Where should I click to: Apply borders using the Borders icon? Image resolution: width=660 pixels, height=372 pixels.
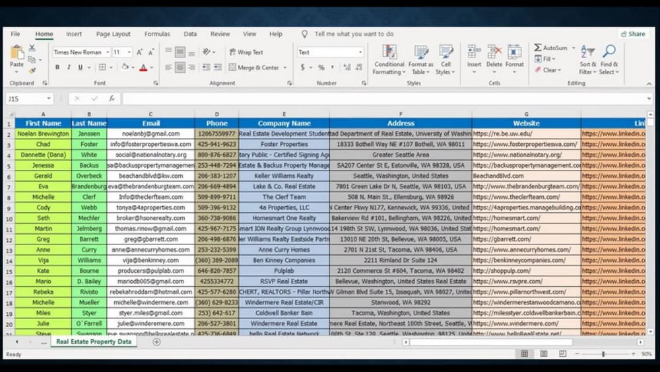102,67
